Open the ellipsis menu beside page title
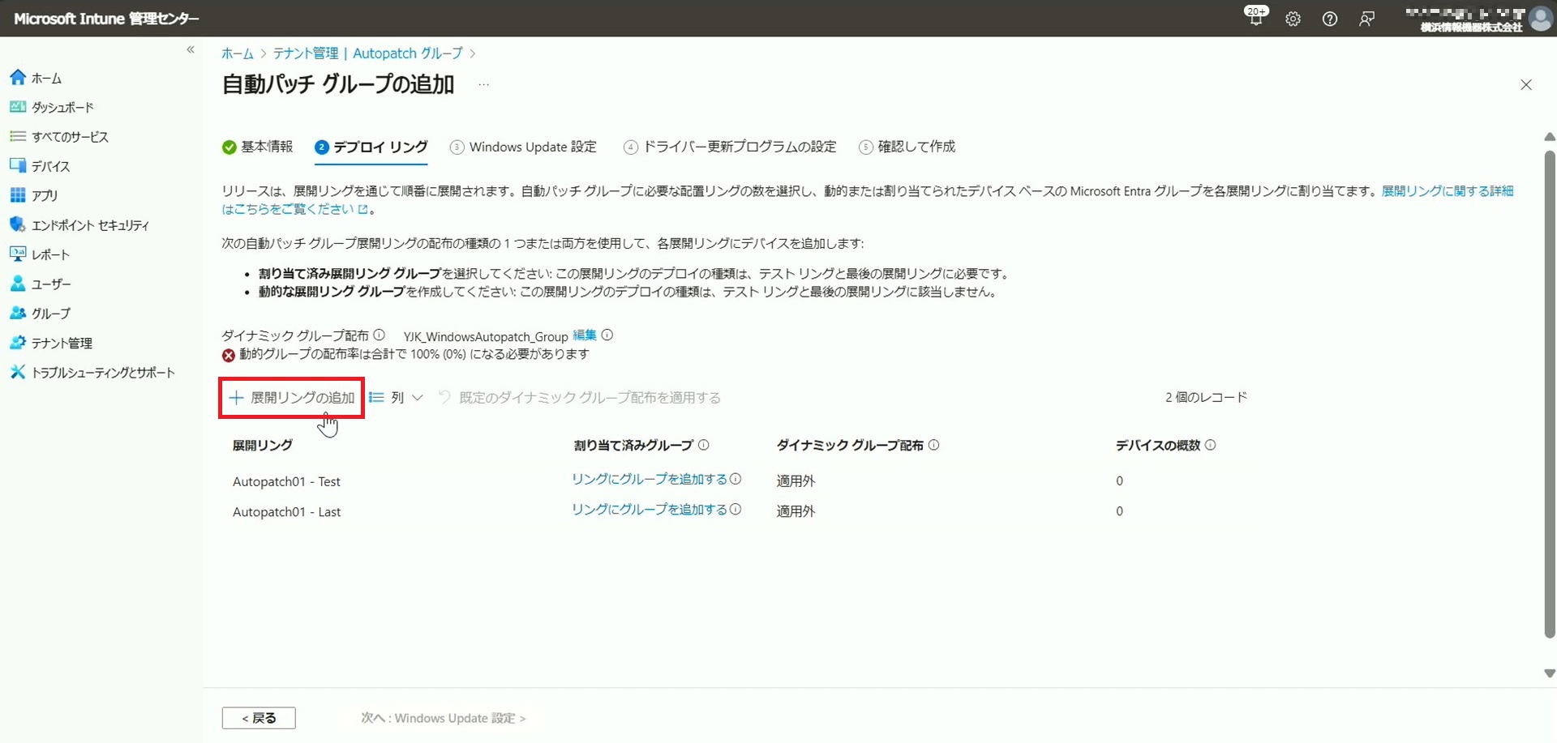Screen dimensions: 1557x743 [483, 84]
